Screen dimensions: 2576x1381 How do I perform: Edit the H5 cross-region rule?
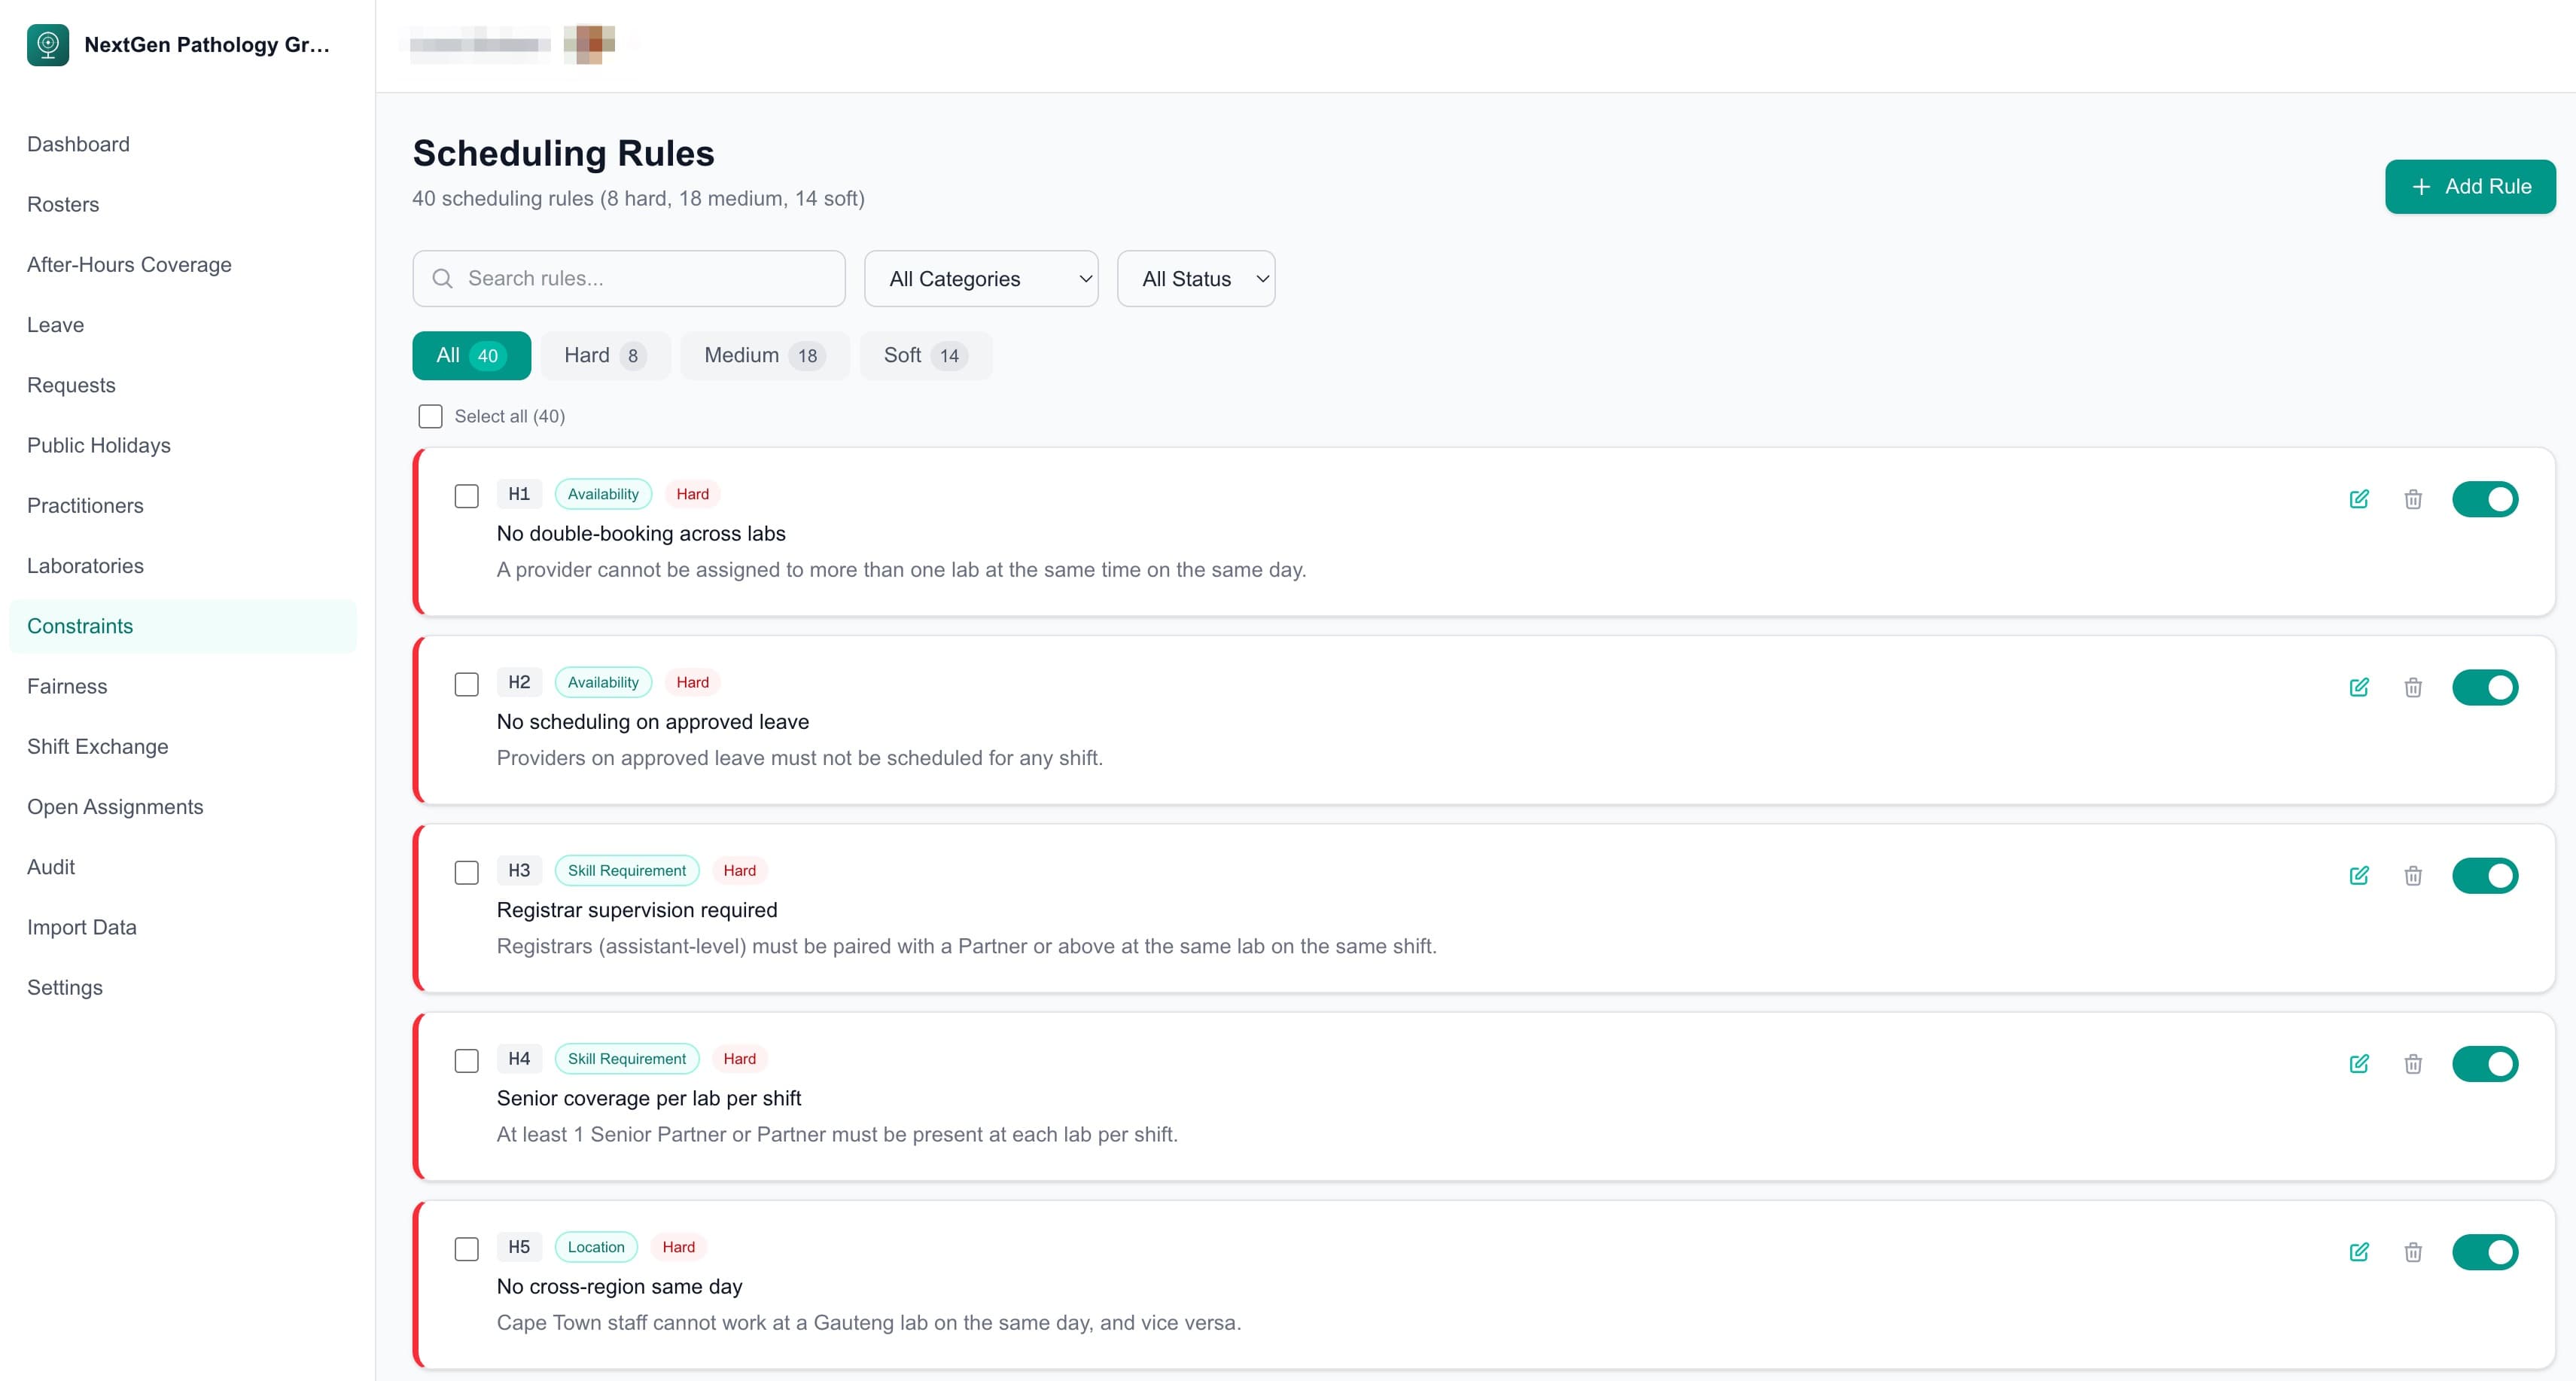2360,1251
